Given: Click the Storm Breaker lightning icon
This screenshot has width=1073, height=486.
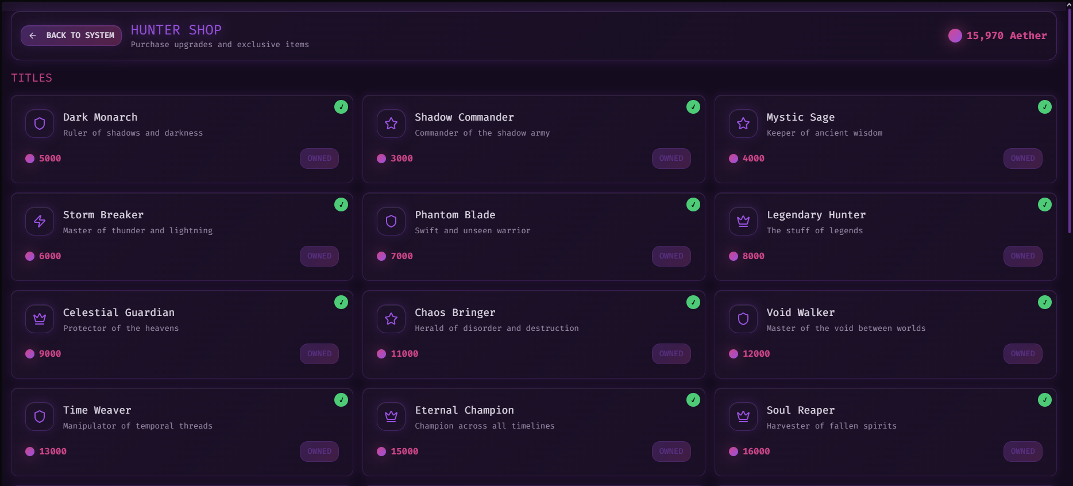Looking at the screenshot, I should (40, 221).
